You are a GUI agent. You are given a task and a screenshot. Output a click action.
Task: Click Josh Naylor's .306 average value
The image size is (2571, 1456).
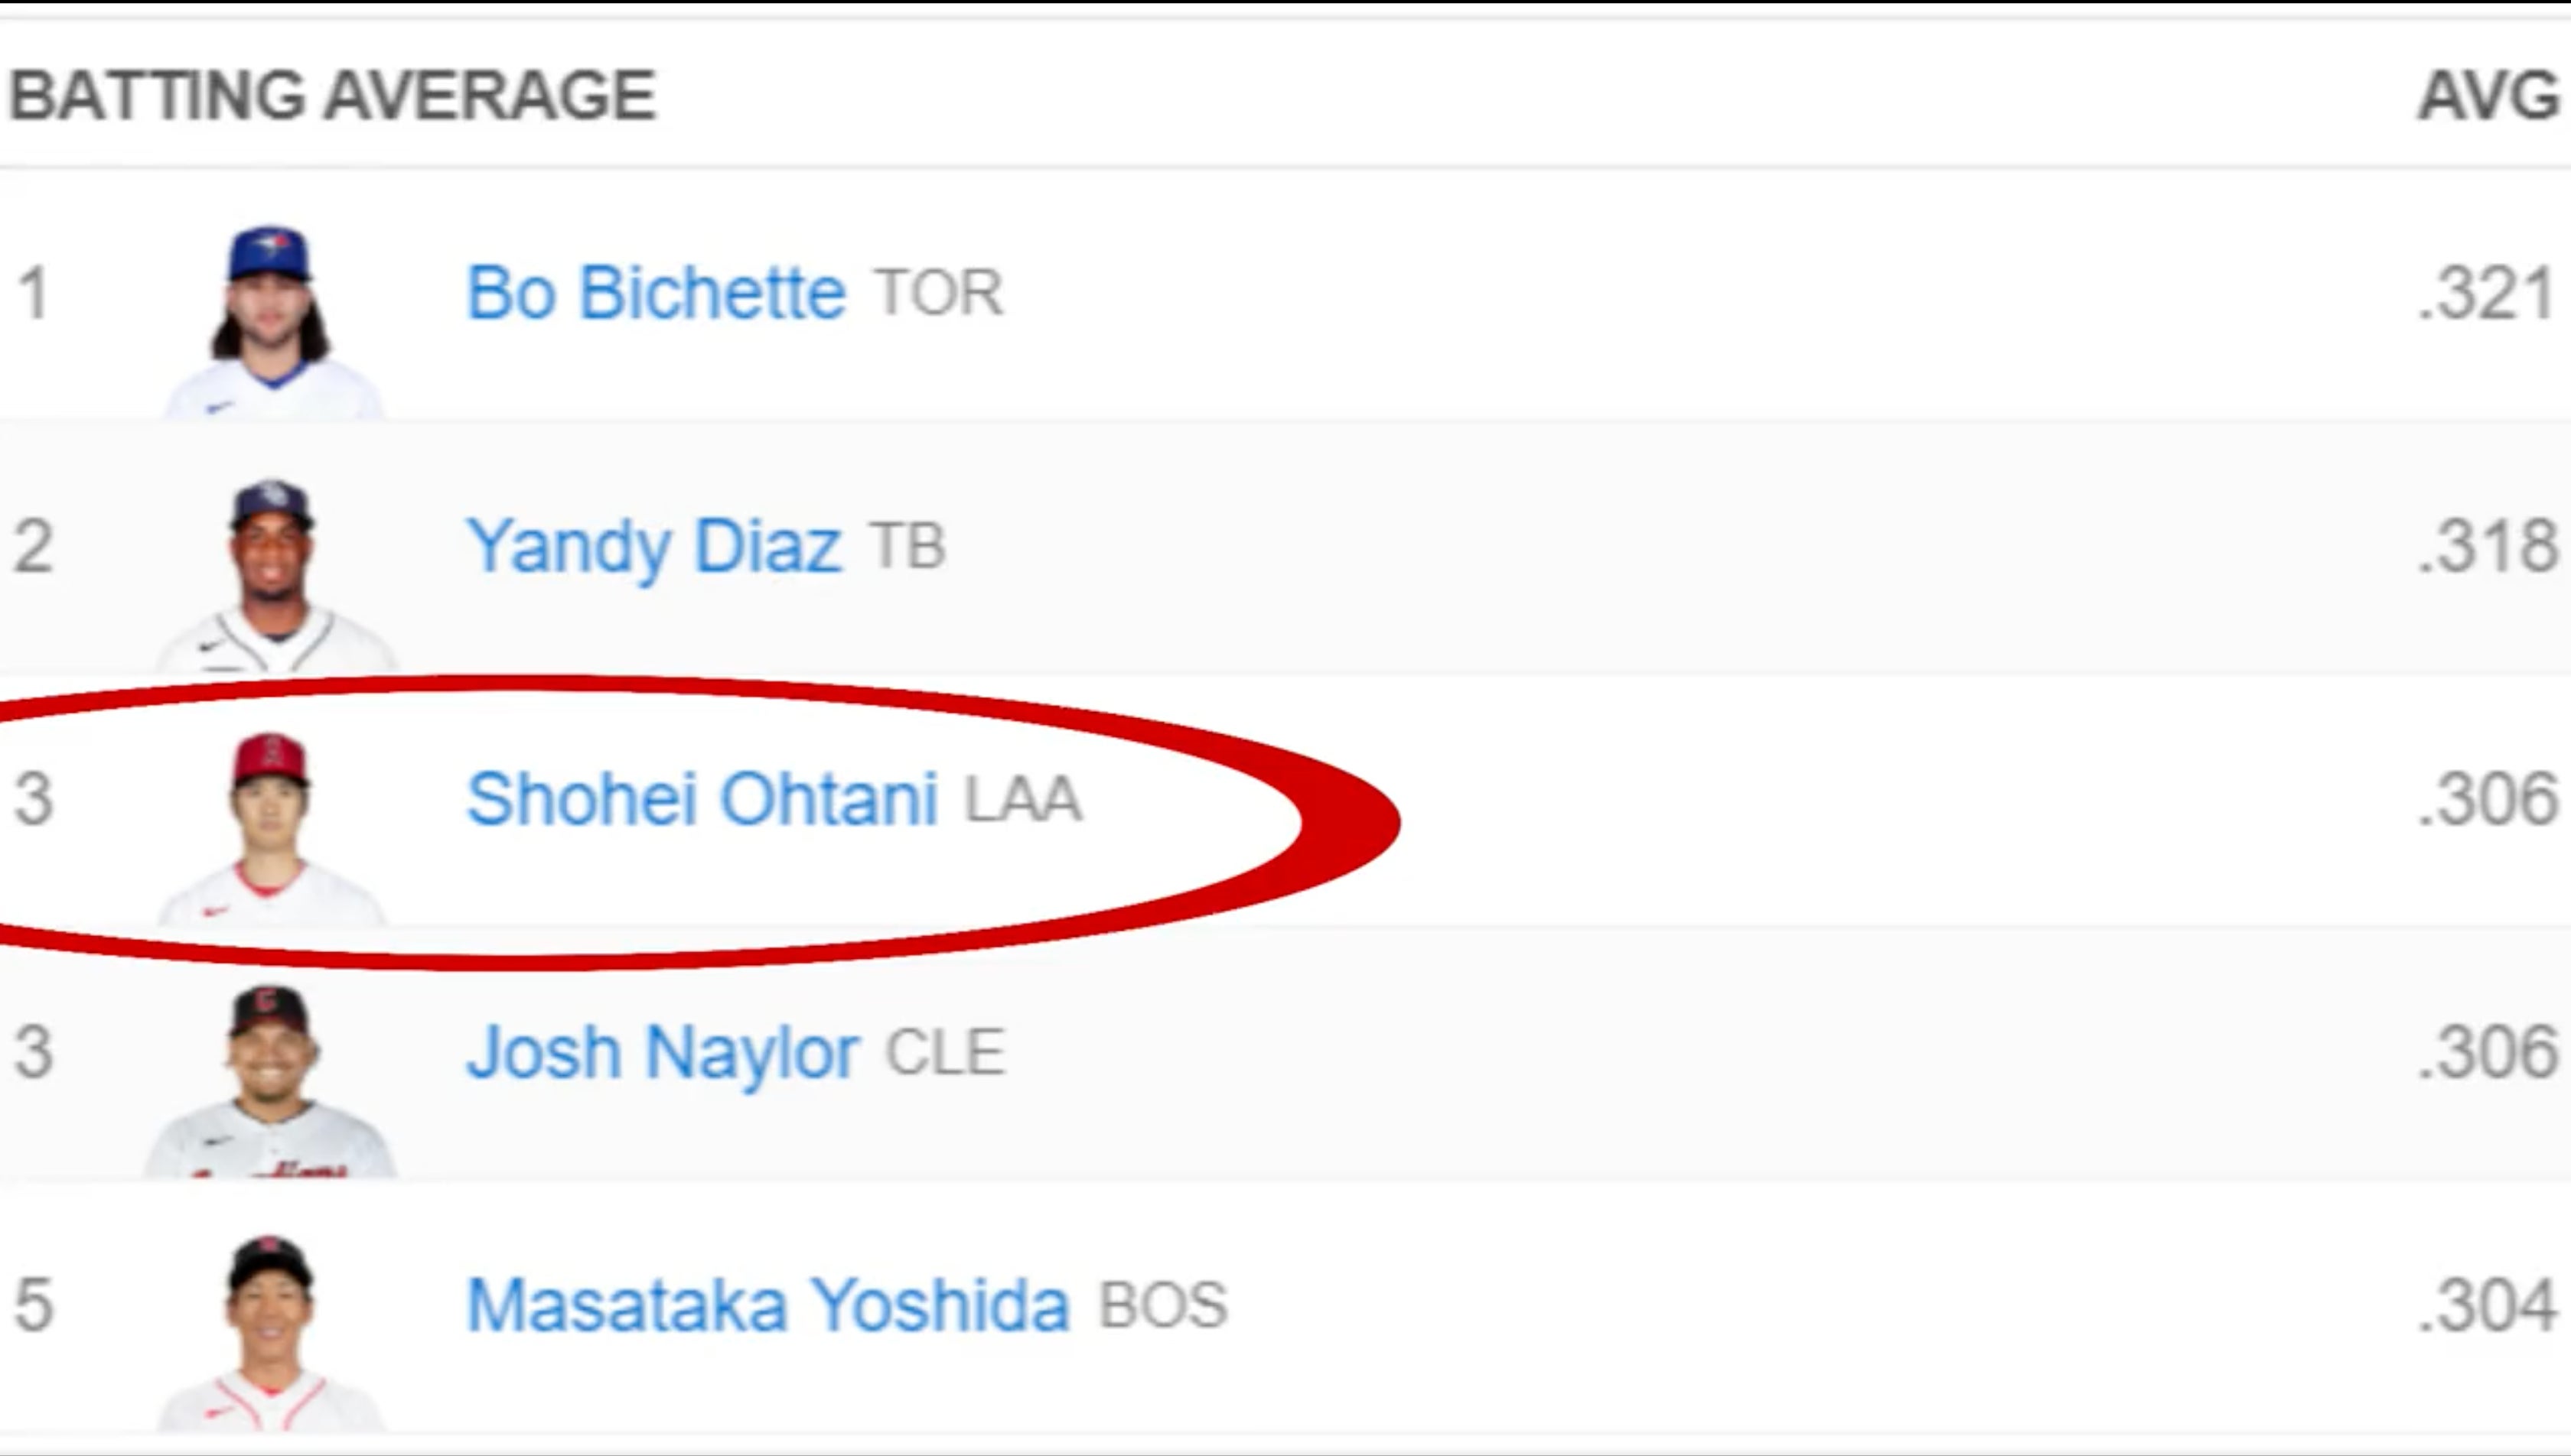click(x=2487, y=1053)
